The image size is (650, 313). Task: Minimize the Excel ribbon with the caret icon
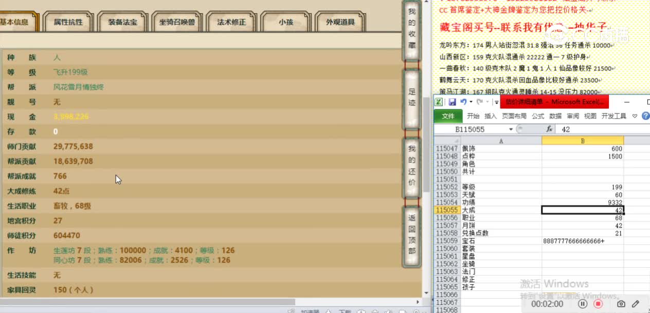tap(635, 116)
